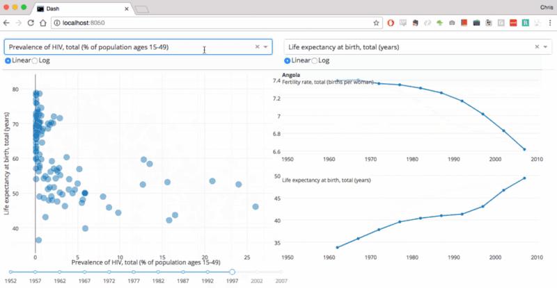Select Linear scale under the HIV dropdown
Viewport: 557px width, 288px height.
point(8,60)
